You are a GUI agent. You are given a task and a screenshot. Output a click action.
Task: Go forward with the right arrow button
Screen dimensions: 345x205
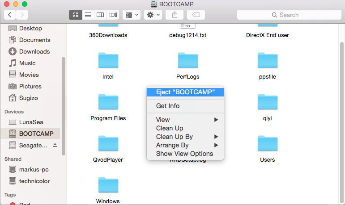(22, 15)
